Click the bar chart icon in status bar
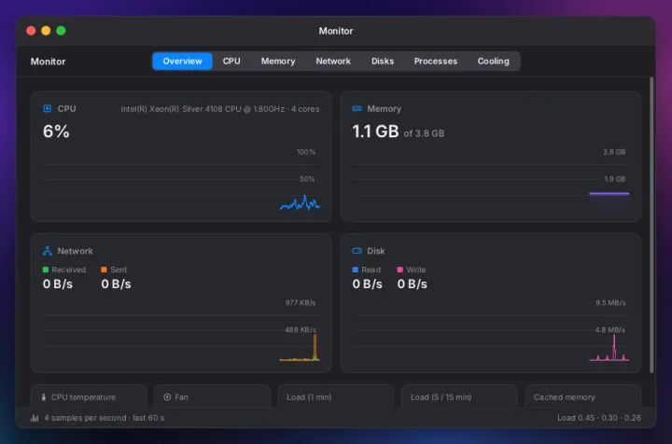672x444 pixels. pos(35,418)
